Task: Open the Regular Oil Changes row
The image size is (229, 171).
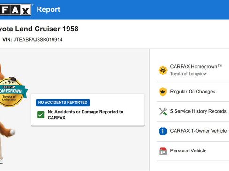Action: 193,92
